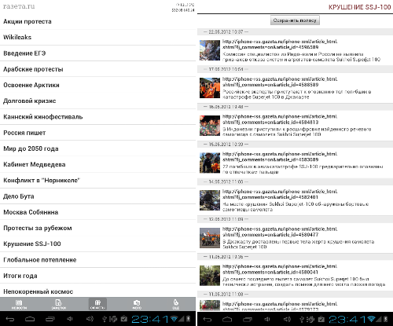
Task: Select Россия пишет in topic list
Action: [97, 133]
